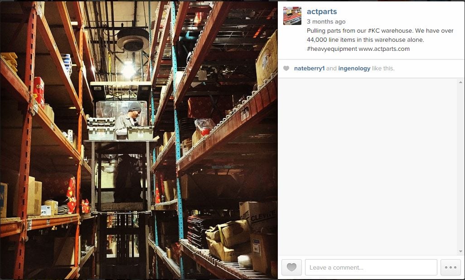Visit nateberry1's profile from likes
This screenshot has width=465, height=280.
309,68
